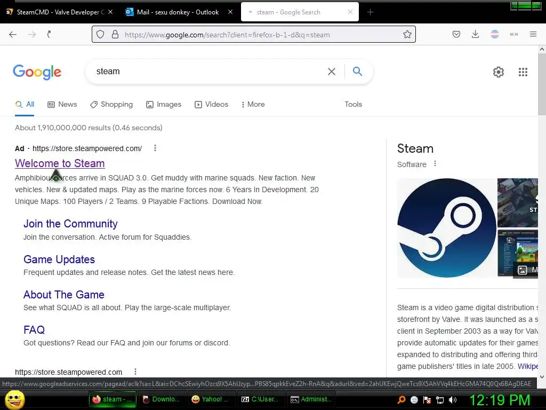This screenshot has width=546, height=410.
Task: Open Google settings gear
Action: (x=499, y=72)
